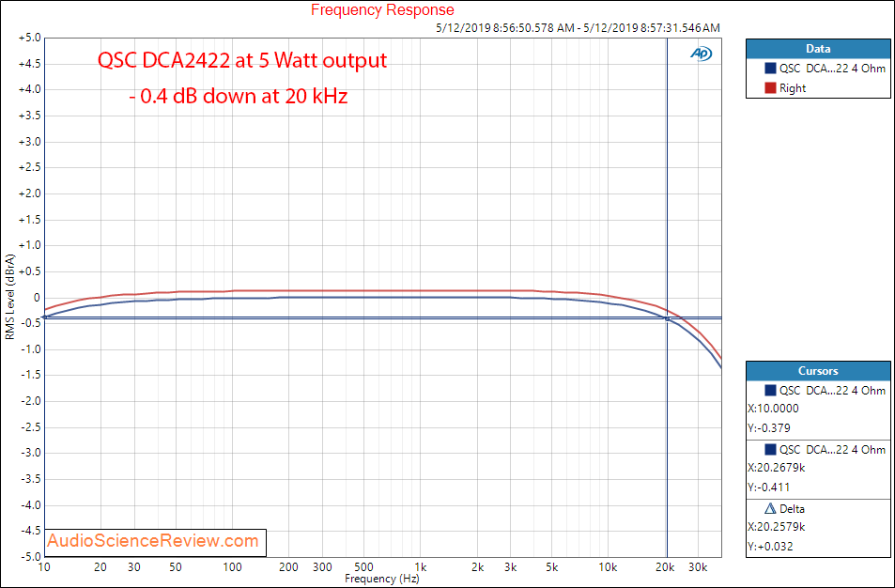This screenshot has height=588, width=895.
Task: Click the -2.5 tick on the vertical axis
Action: 29,427
